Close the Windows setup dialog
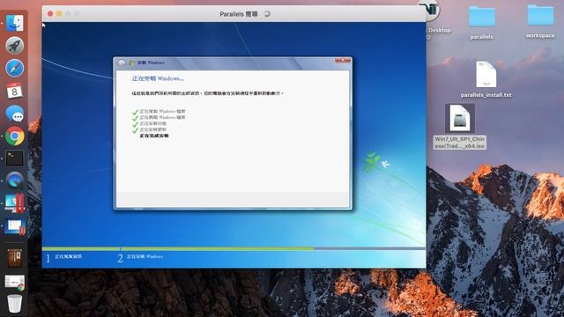The width and height of the screenshot is (564, 317). point(343,61)
